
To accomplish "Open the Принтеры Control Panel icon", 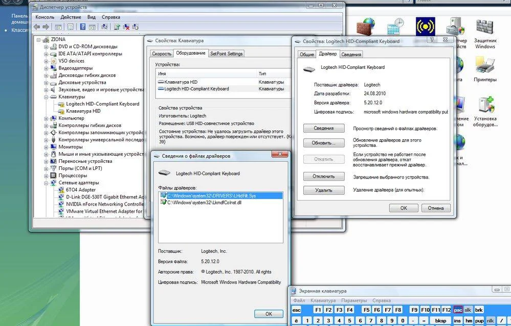I will click(485, 65).
